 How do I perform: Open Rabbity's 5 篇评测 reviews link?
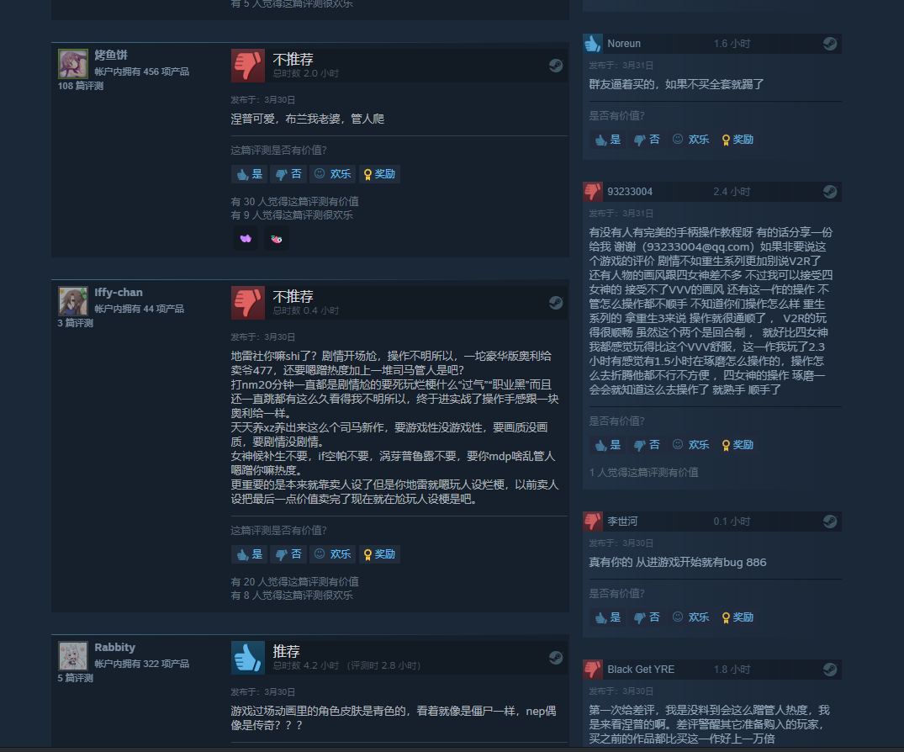[x=75, y=678]
